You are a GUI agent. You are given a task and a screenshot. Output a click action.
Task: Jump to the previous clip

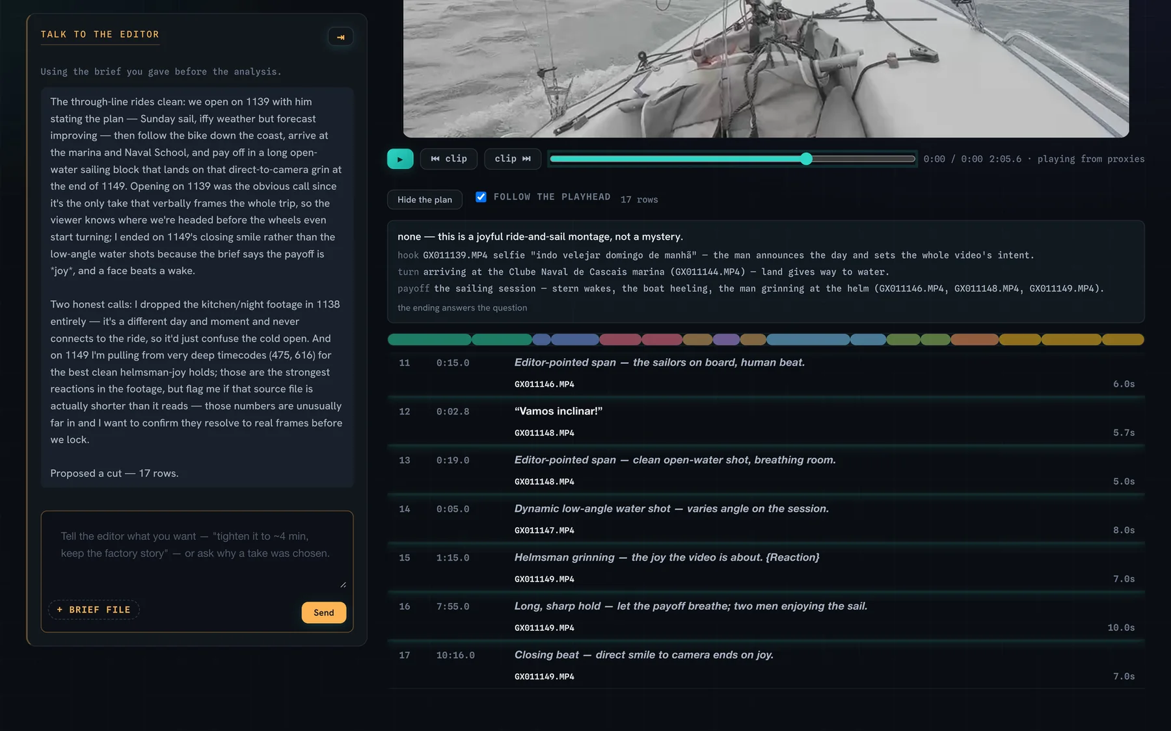pyautogui.click(x=449, y=159)
